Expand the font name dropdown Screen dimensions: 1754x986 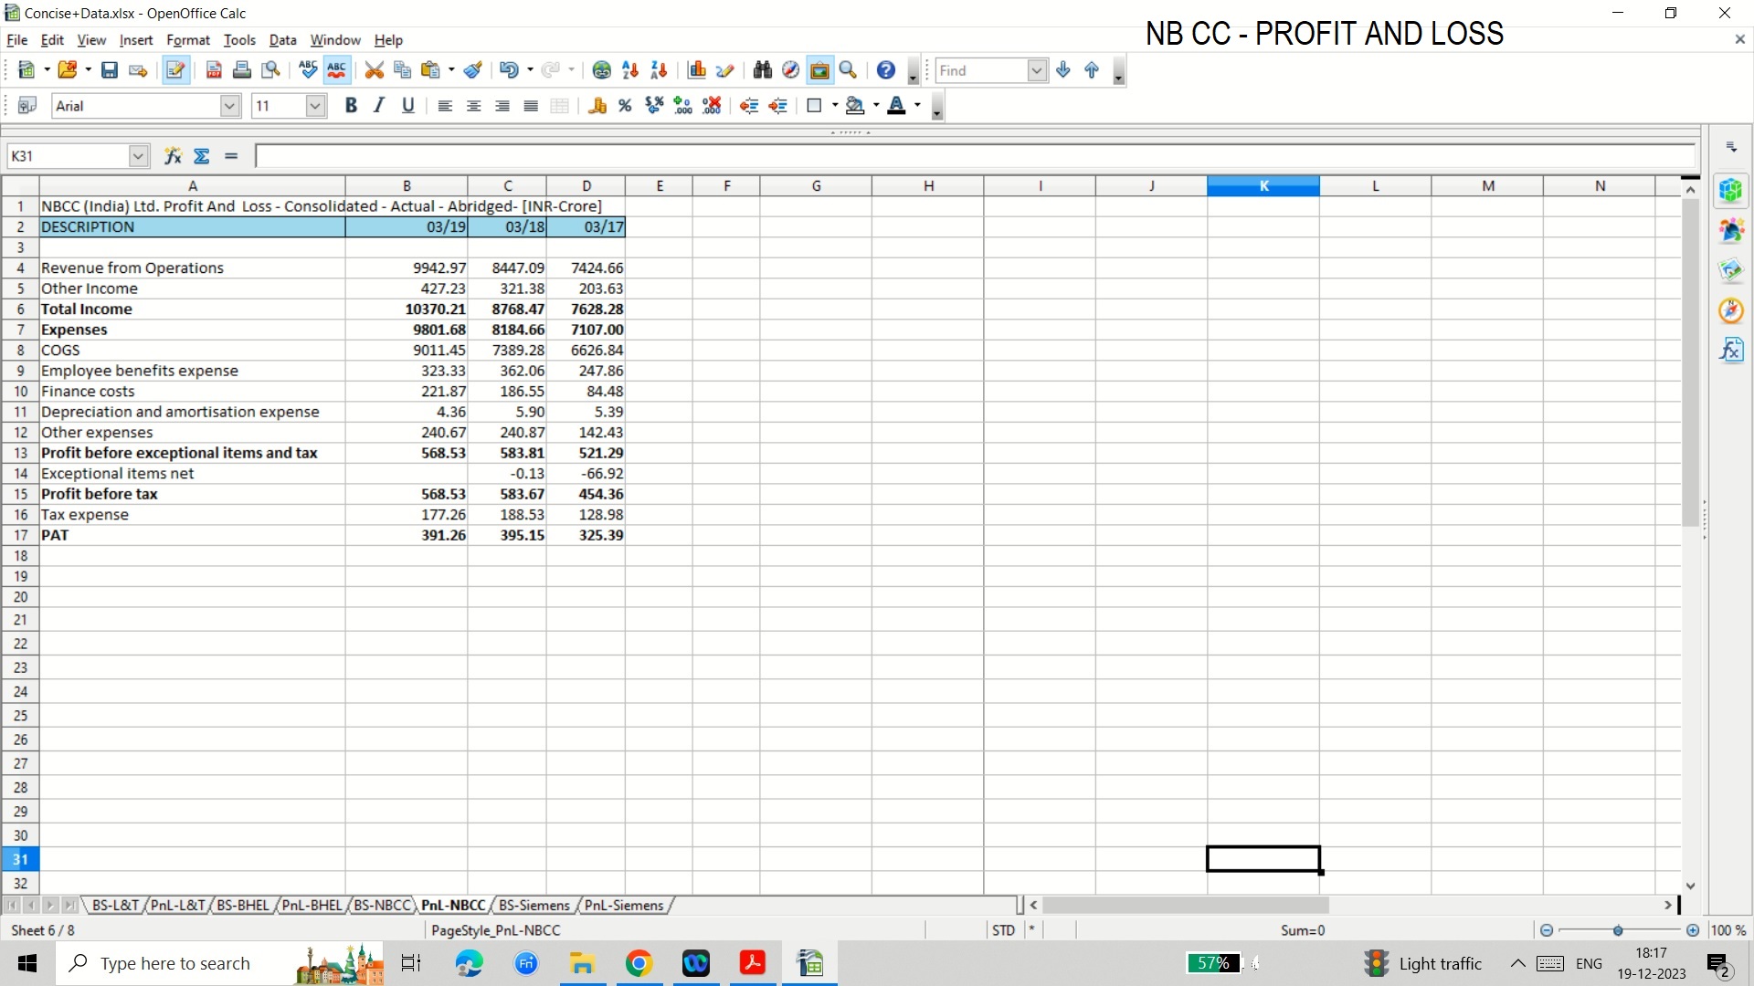229,106
